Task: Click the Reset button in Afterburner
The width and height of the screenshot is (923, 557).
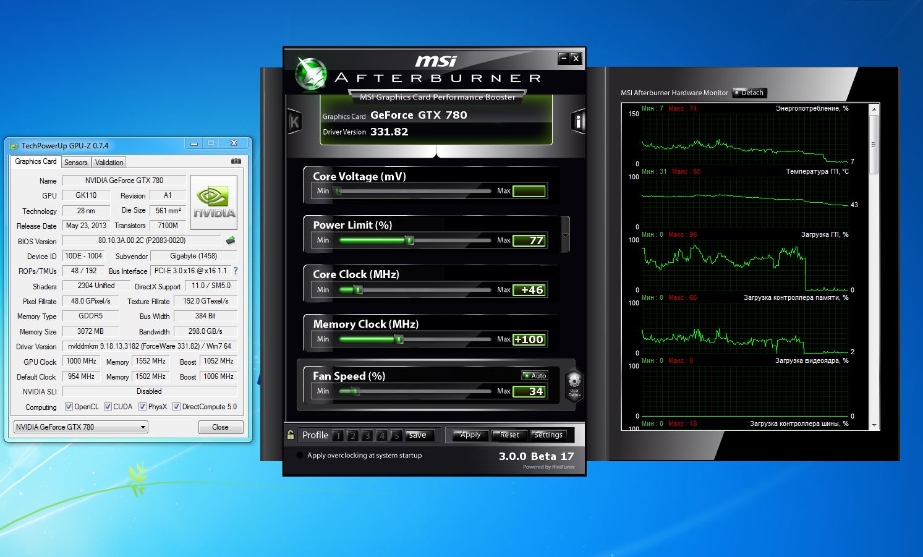Action: [509, 435]
